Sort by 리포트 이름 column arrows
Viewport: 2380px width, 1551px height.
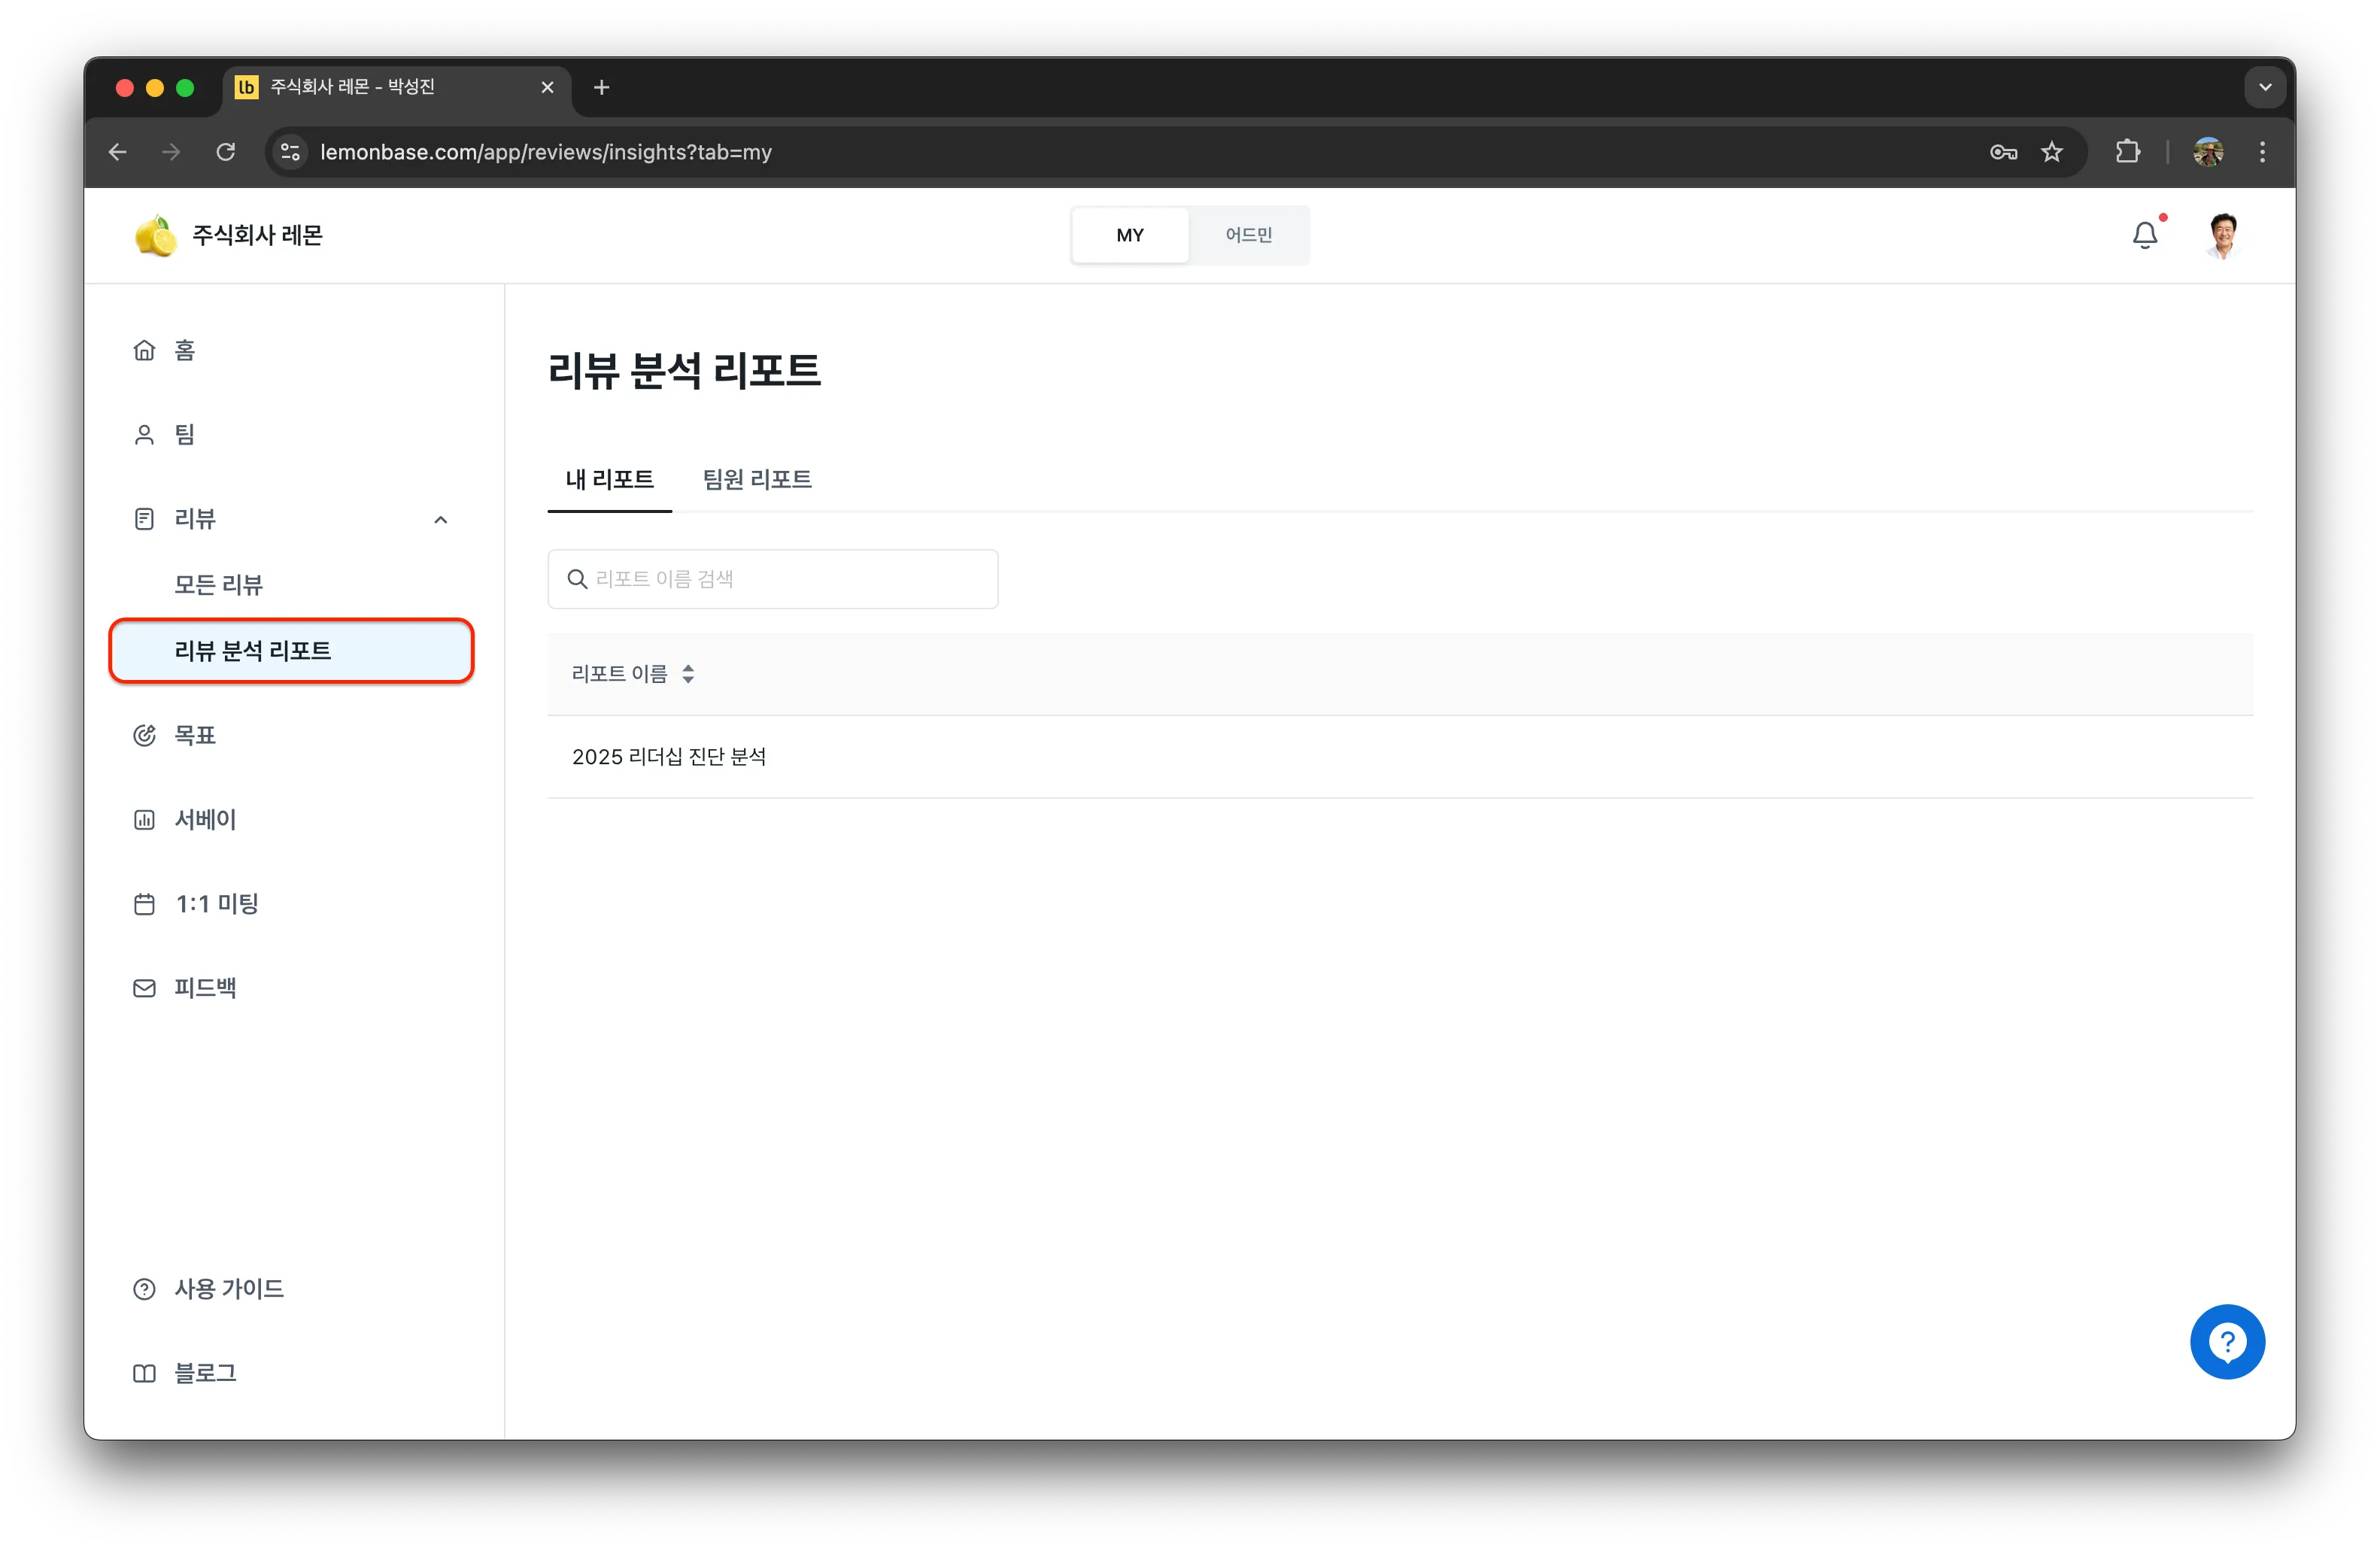click(x=688, y=673)
